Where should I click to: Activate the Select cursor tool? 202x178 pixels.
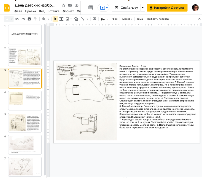(x=55, y=19)
